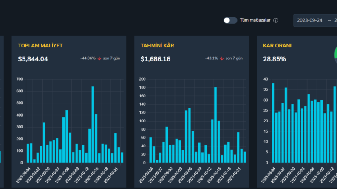Screen dimensions: 337x189
Task: Click the Tüm mağazalar label
Action: coord(255,20)
